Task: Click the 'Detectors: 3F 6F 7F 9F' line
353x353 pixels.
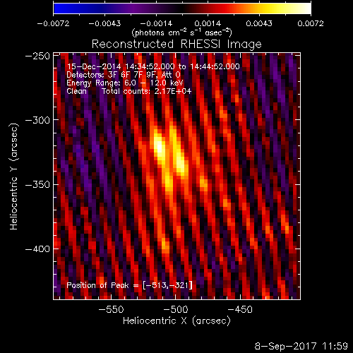Action: (124, 75)
